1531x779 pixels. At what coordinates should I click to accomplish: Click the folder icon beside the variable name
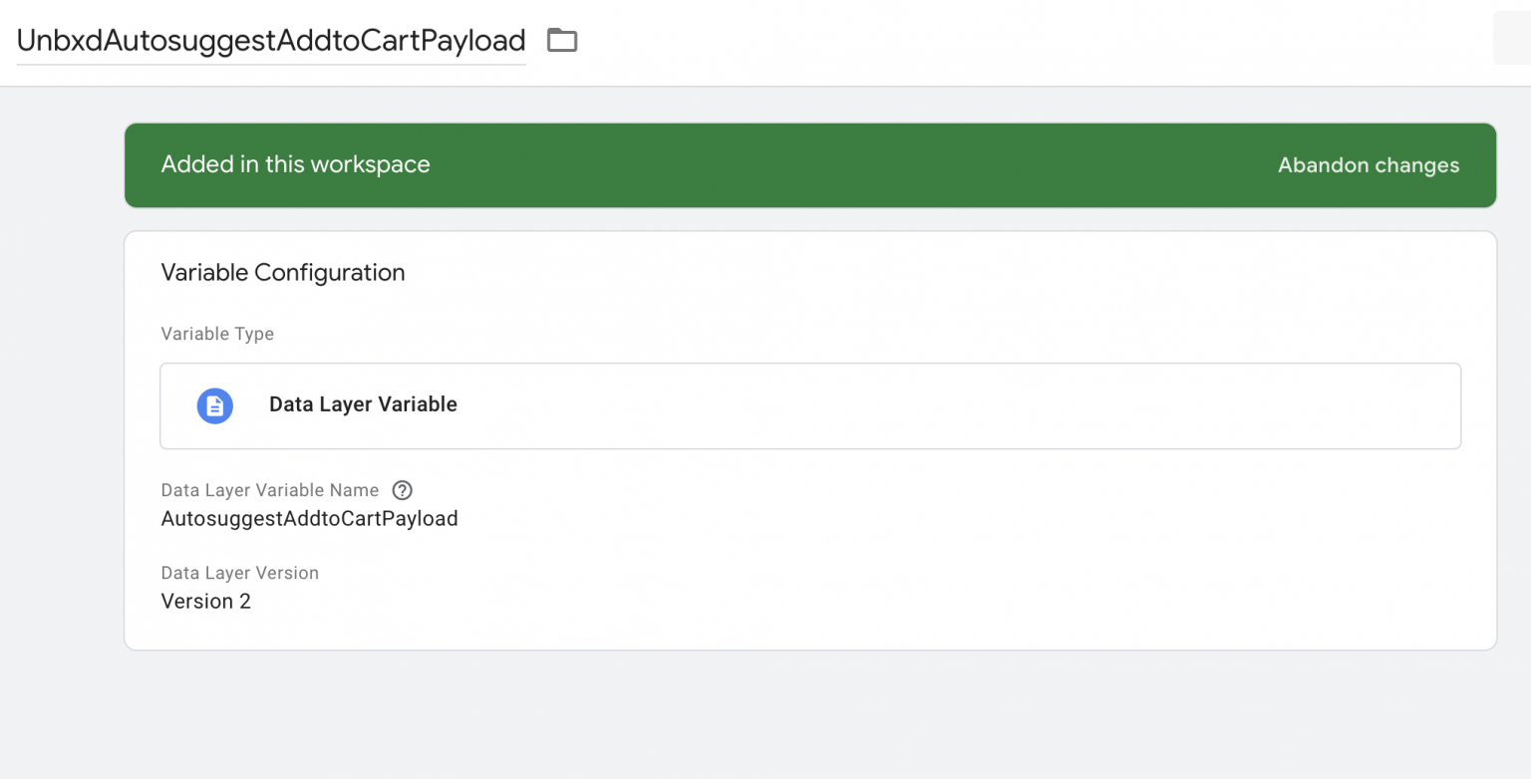pyautogui.click(x=562, y=40)
